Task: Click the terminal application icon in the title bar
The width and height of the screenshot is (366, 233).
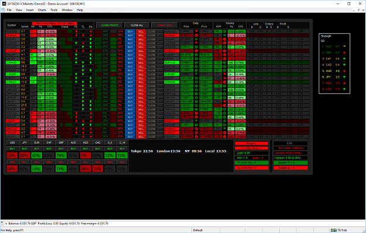Action: coord(4,4)
